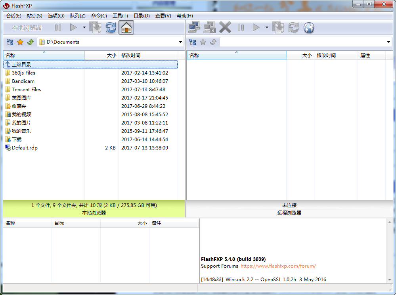Screen dimensions: 396x295
Task: Select the Bandicam folder
Action: pos(91,81)
